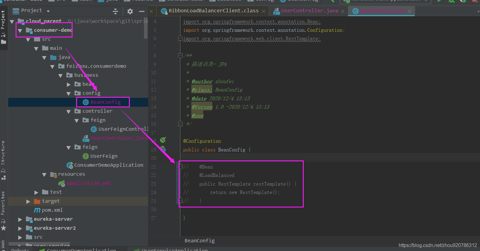Open pom.xml Maven file

point(52,210)
